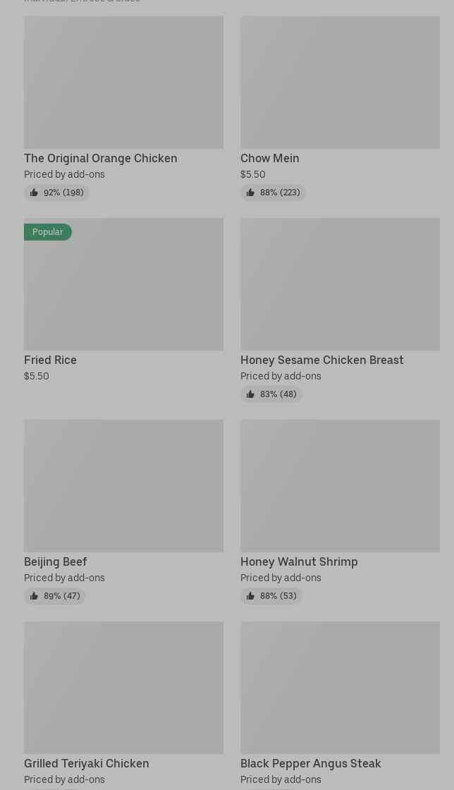The width and height of the screenshot is (454, 790).
Task: Select the Chow Mein photo
Action: click(x=340, y=83)
